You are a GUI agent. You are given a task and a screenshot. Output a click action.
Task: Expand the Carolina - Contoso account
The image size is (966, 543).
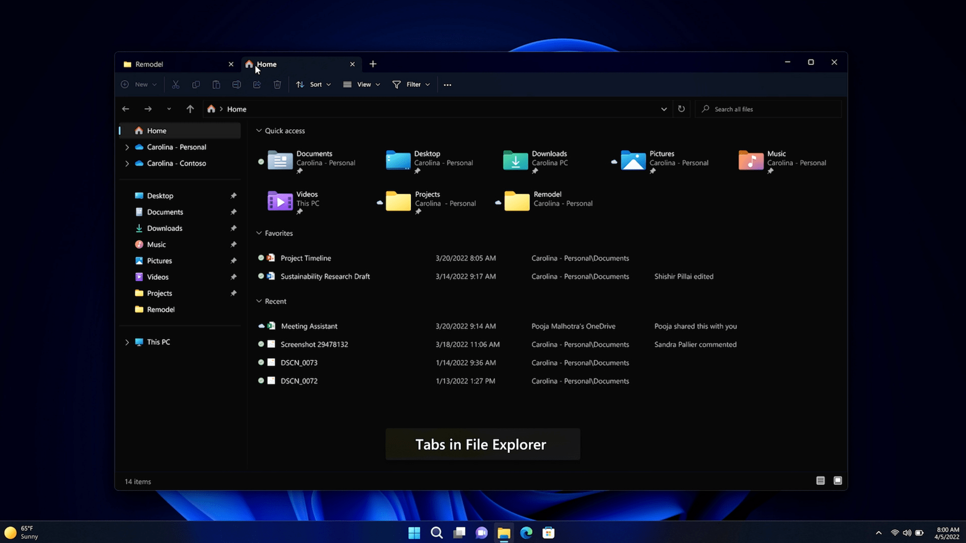point(127,164)
